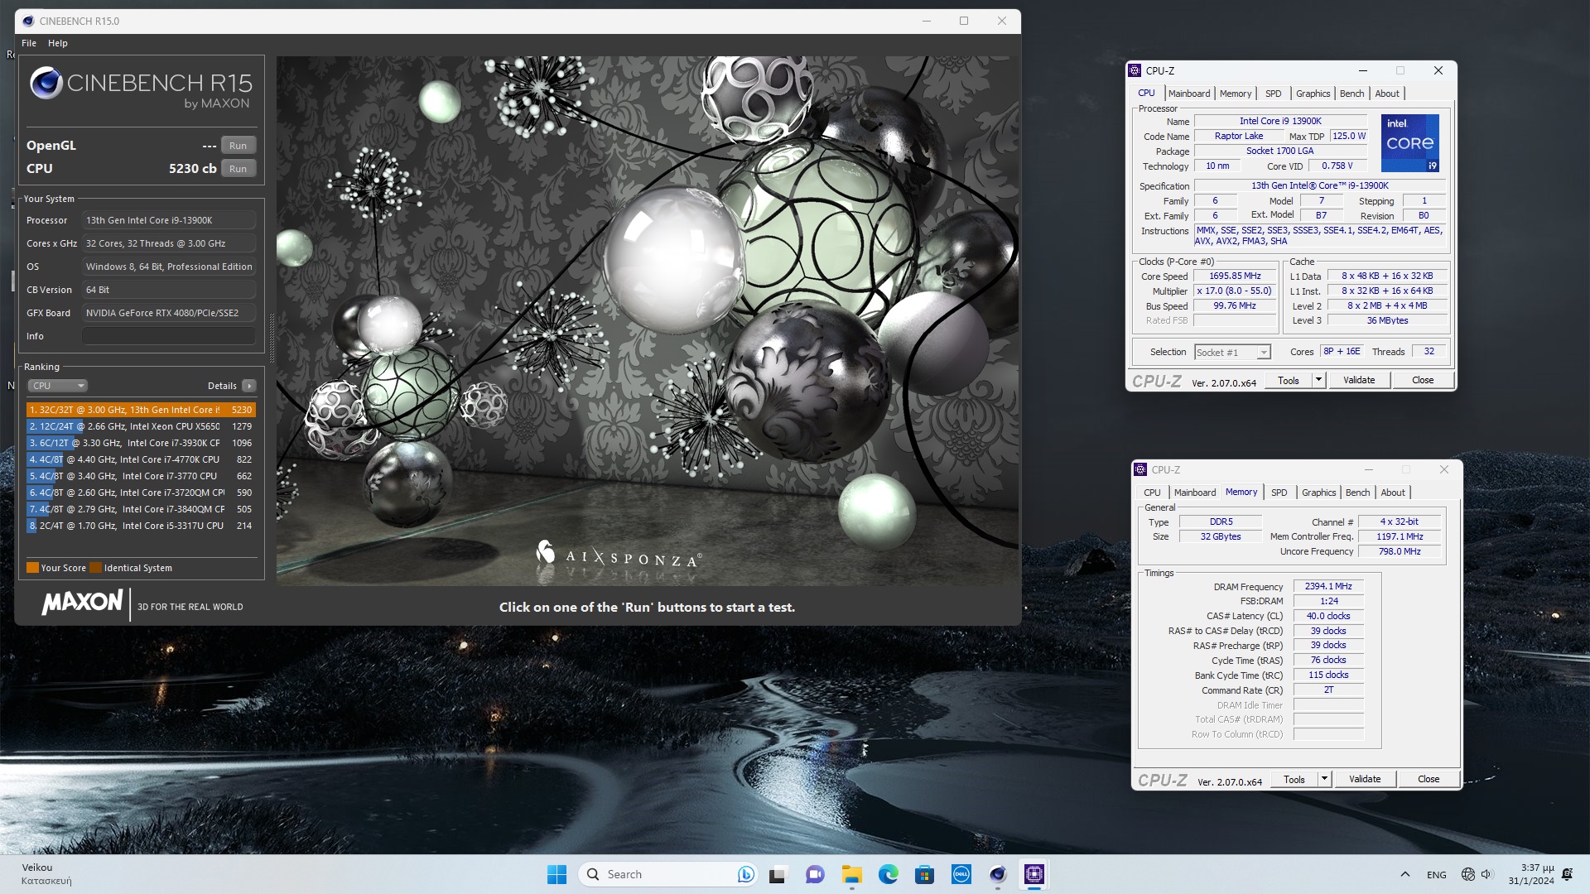Launch Microsoft Edge from taskbar
Image resolution: width=1590 pixels, height=894 pixels.
click(x=889, y=875)
